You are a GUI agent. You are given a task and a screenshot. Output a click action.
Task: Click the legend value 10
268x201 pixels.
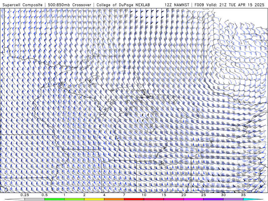pyautogui.click(x=144, y=195)
